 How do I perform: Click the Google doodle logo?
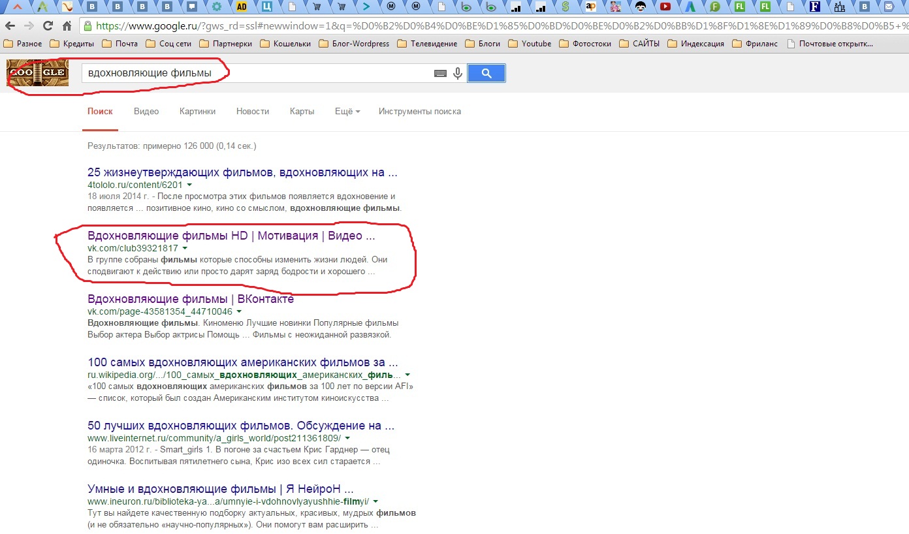(x=37, y=73)
